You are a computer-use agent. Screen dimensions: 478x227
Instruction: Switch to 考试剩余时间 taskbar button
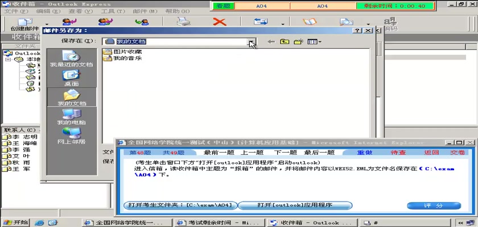click(220, 223)
